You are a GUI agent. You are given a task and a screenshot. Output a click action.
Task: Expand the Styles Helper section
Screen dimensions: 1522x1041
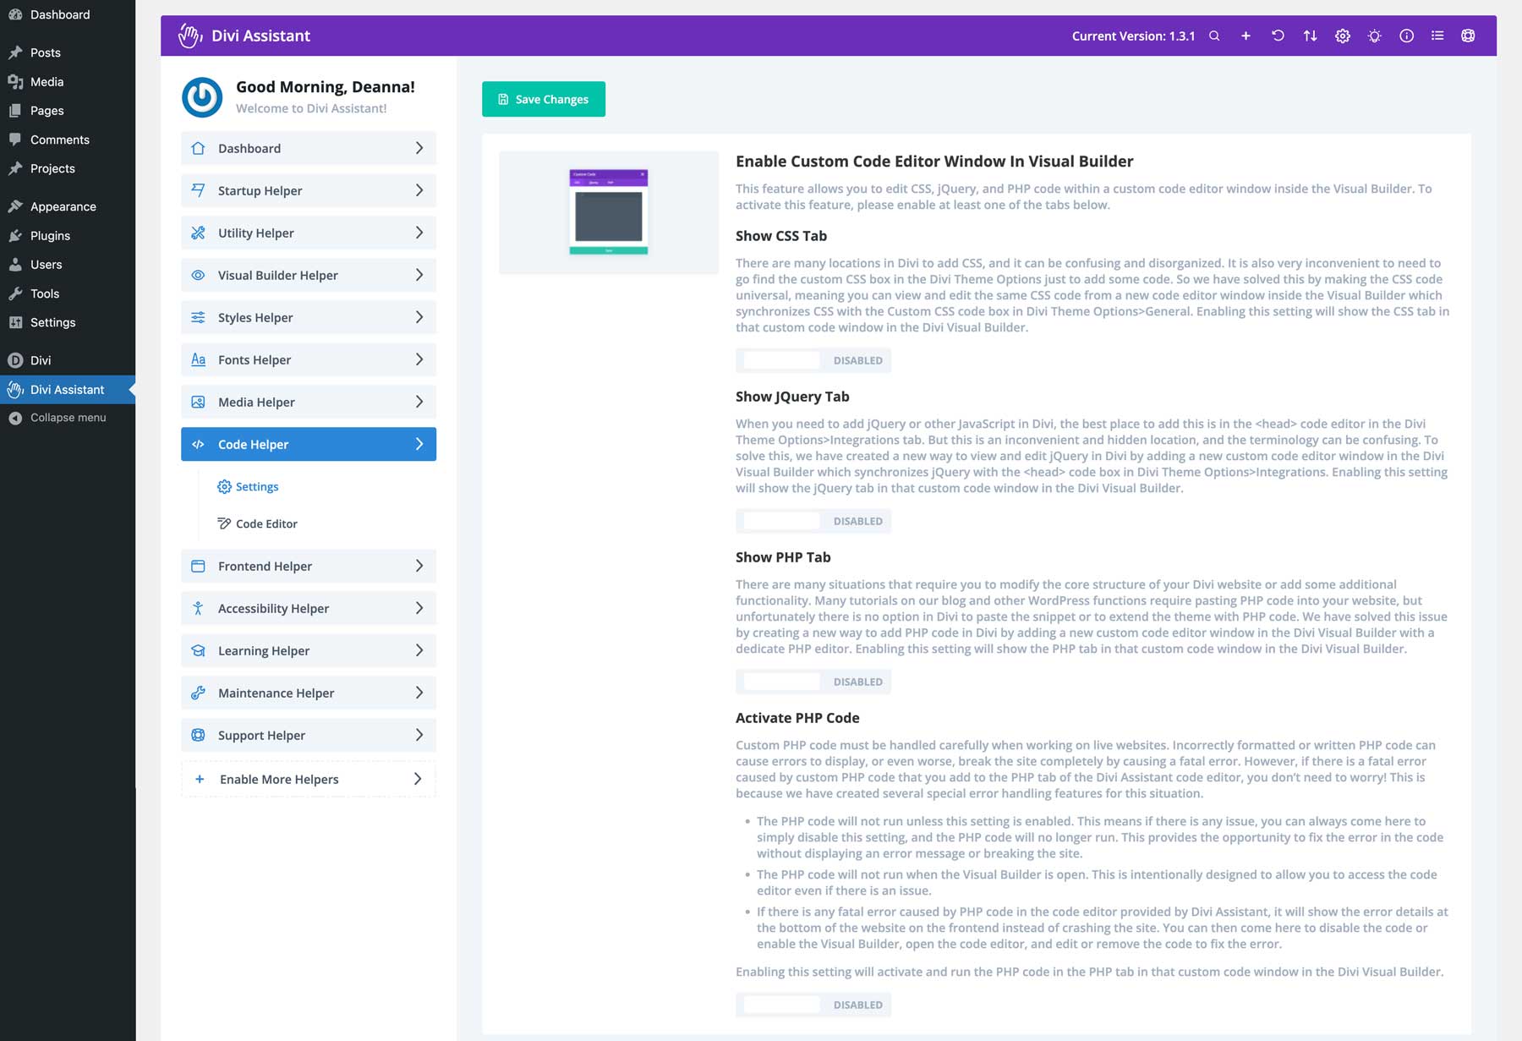point(308,317)
